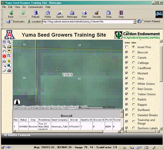The width and height of the screenshot is (164, 150).
Task: Click the browser Print toolbar button
Action: coord(84,14)
